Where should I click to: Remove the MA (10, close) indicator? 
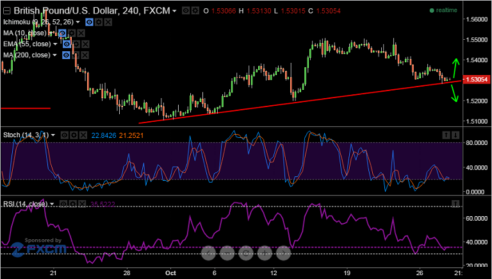(x=81, y=33)
